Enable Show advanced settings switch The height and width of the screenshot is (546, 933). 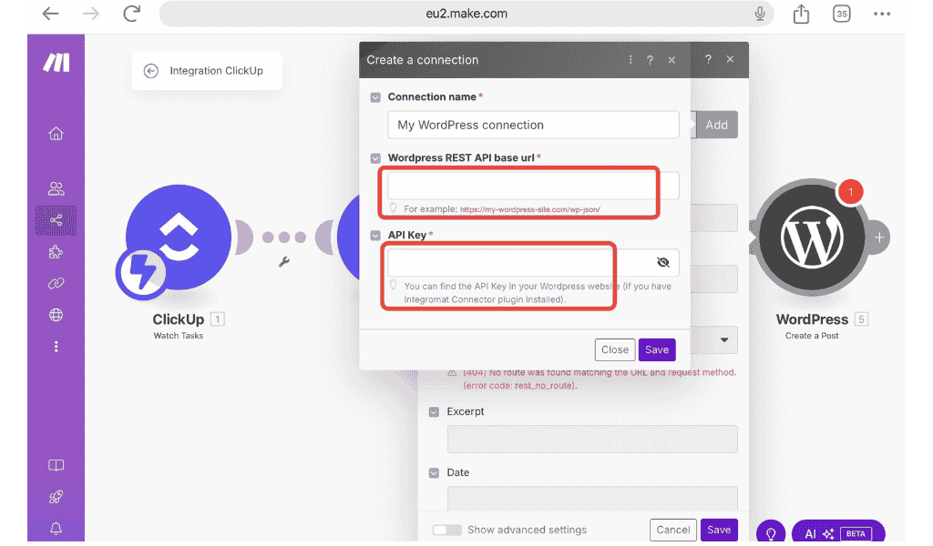446,530
